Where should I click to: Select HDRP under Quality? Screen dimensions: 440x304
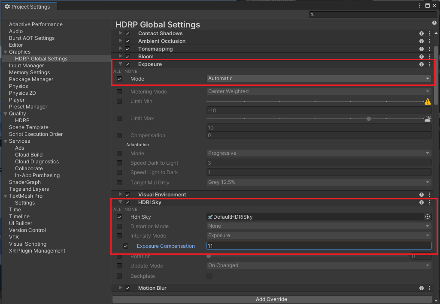point(22,120)
